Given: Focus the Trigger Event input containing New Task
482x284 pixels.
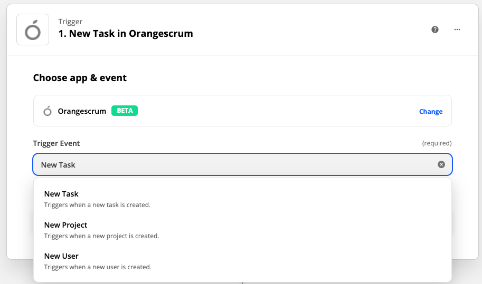Looking at the screenshot, I should (242, 165).
